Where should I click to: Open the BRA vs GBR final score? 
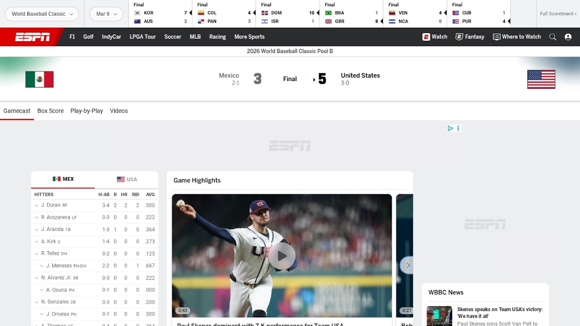coord(352,14)
